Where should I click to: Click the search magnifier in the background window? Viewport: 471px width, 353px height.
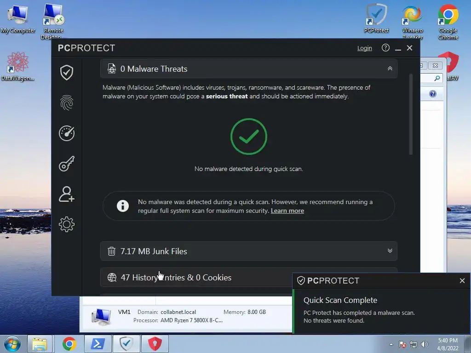click(x=437, y=78)
